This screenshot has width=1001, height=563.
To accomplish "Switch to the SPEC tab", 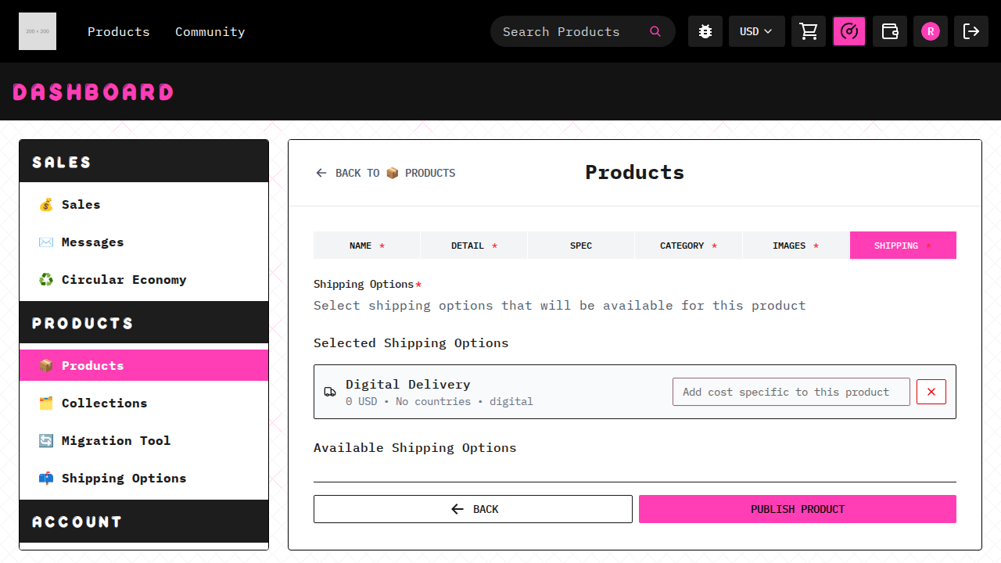I will coord(581,246).
